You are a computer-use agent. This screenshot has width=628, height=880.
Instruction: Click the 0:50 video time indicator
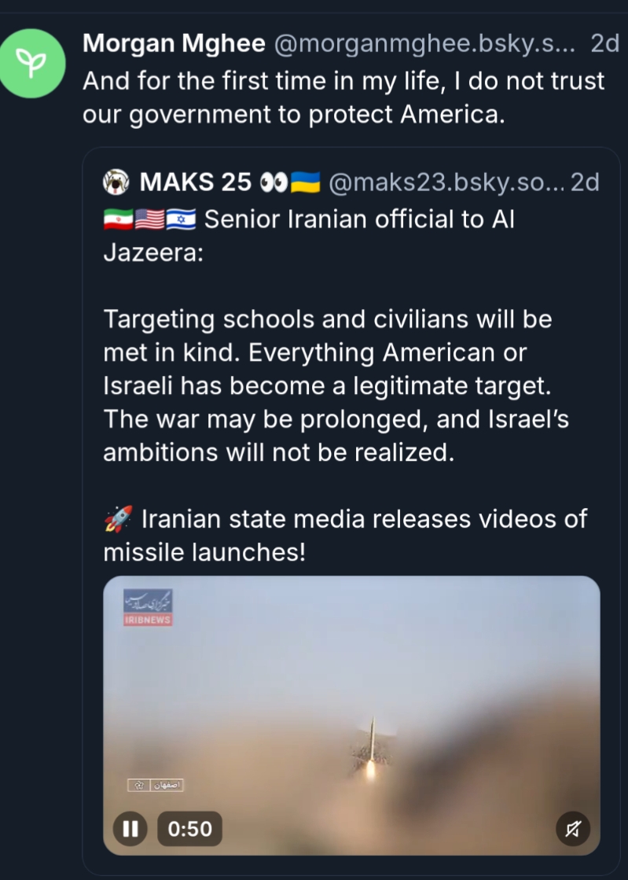(x=189, y=828)
